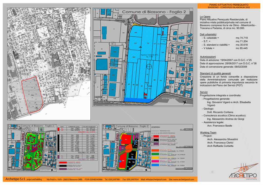
Task: Click 'P.IVA 03048340966' in the footer
Action: [93, 179]
